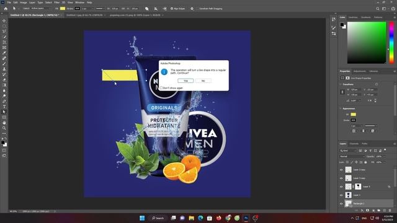Viewport: 397px width, 223px height.
Task: Select the Pen tool
Action: tap(4, 101)
